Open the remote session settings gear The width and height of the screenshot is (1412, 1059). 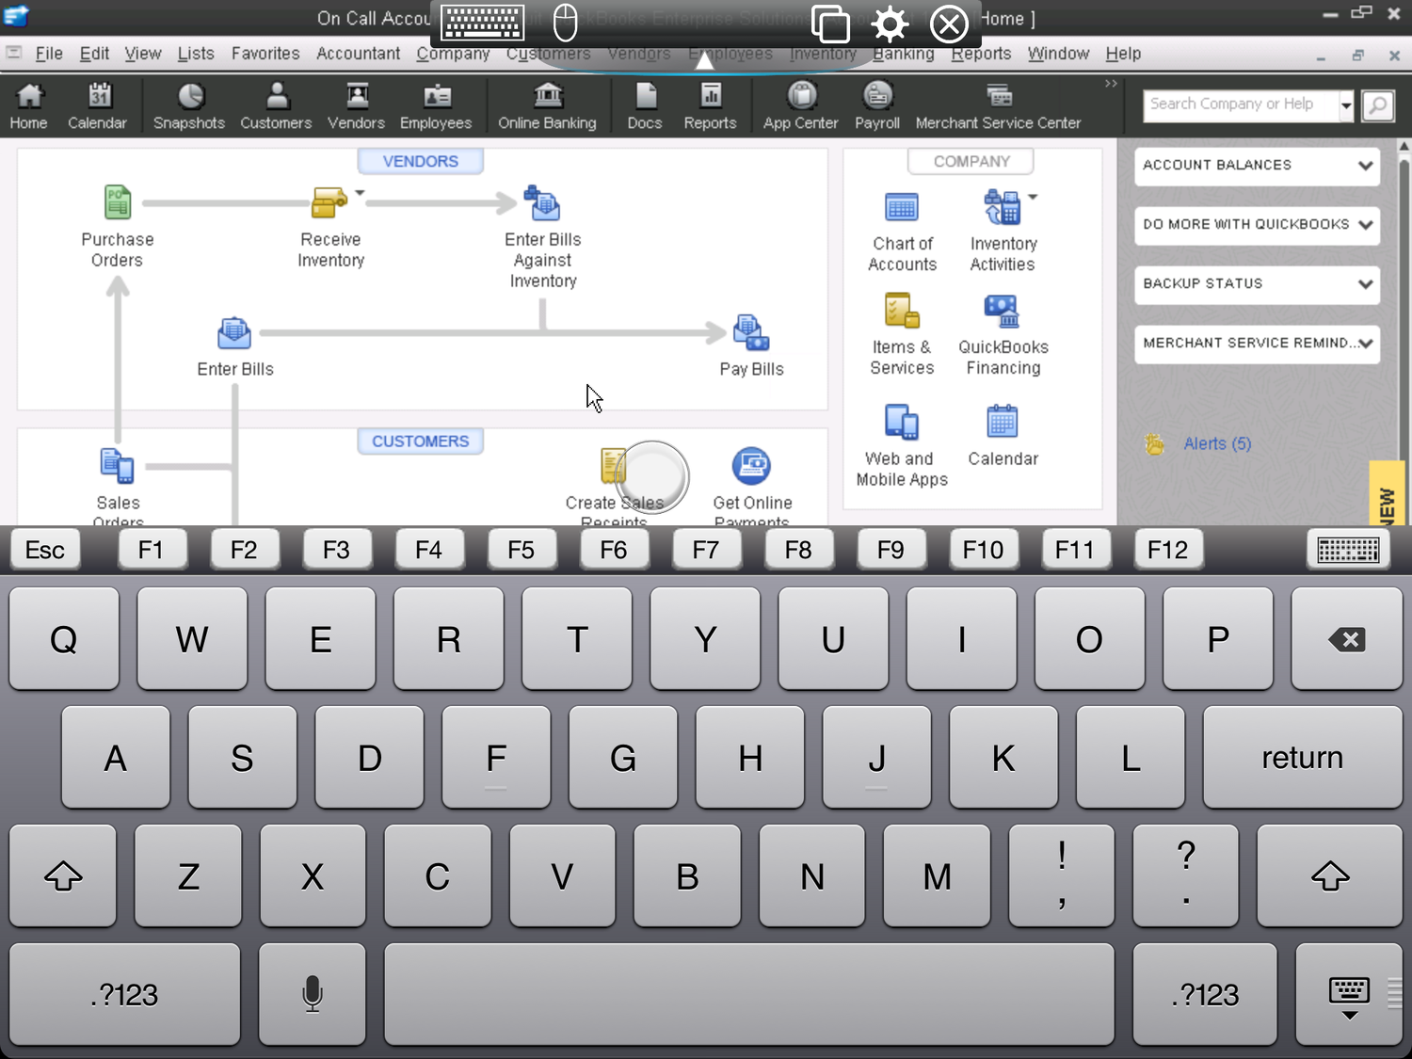coord(890,24)
